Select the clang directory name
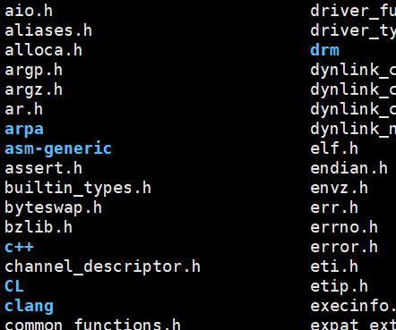 click(29, 307)
